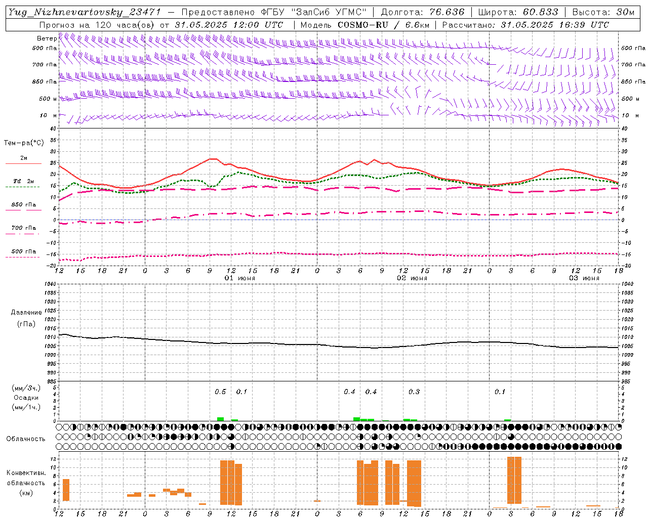Click the Ветер wind panel label
This screenshot has height=518, width=648.
(47, 38)
